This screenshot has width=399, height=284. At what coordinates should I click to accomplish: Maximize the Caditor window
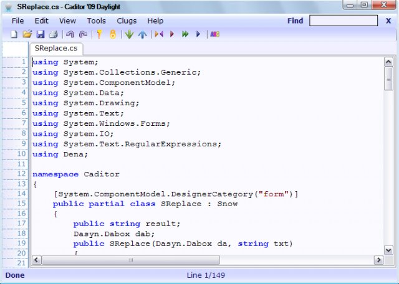[x=364, y=5]
